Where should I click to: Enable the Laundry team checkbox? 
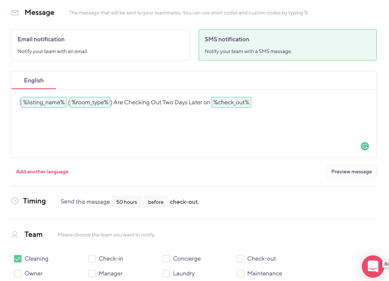pyautogui.click(x=166, y=274)
